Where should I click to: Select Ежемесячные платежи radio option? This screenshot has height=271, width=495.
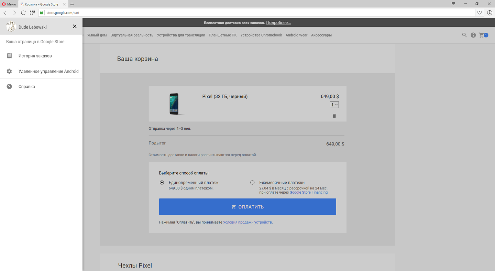(x=252, y=183)
